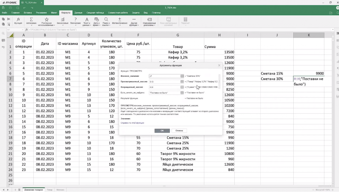Click the Paste icon in the ribbon

pyautogui.click(x=3, y=24)
